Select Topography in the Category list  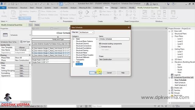[80, 60]
